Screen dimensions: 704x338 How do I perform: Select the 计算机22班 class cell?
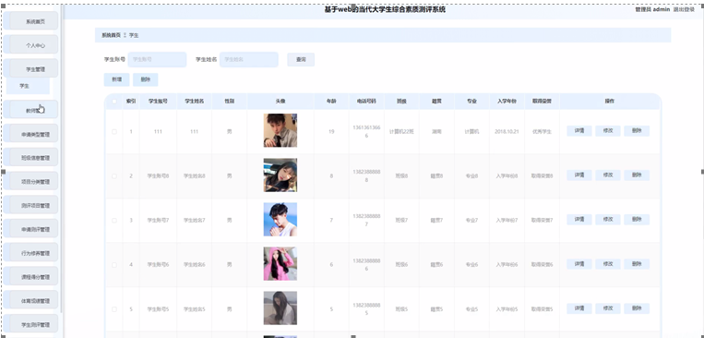[401, 132]
